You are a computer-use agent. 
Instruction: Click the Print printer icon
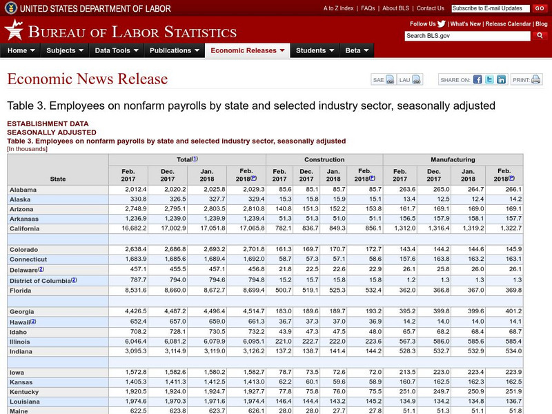point(536,79)
